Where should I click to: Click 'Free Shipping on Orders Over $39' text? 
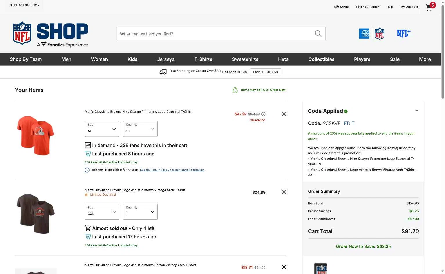[195, 71]
